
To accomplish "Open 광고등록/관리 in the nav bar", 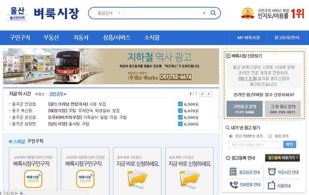I will pos(287,38).
